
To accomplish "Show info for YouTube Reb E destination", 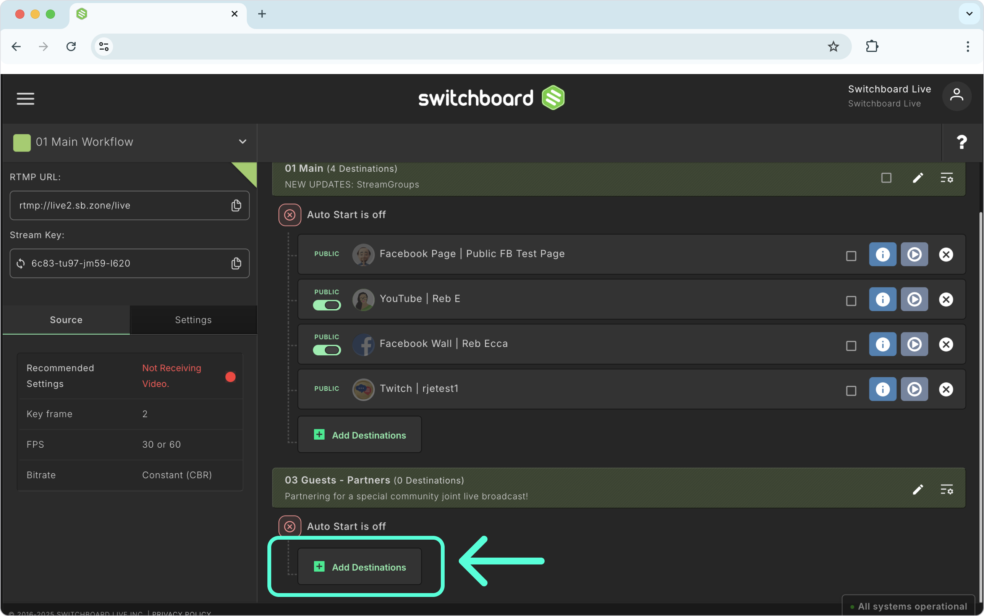I will (x=882, y=300).
